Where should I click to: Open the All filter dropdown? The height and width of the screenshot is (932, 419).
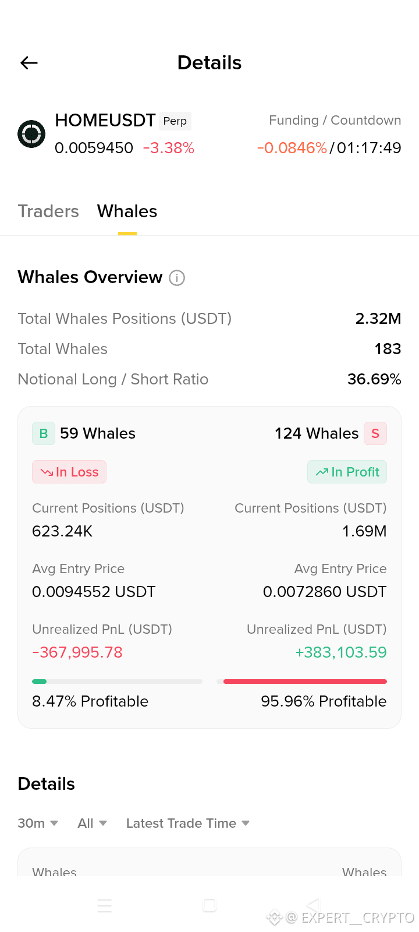tap(93, 823)
